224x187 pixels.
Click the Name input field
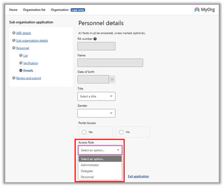(110, 63)
